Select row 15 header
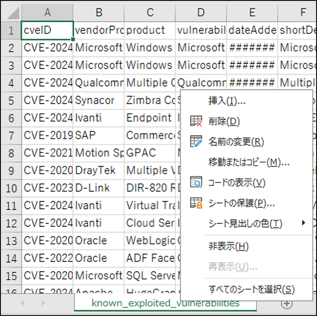317x316 pixels. [11, 276]
